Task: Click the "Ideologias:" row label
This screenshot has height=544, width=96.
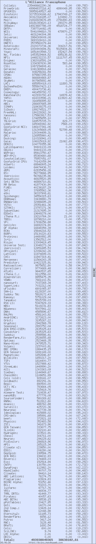Action: click(12, 413)
